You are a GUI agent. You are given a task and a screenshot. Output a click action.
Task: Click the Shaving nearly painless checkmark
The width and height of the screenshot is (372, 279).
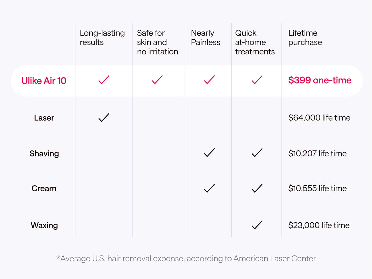[209, 153]
